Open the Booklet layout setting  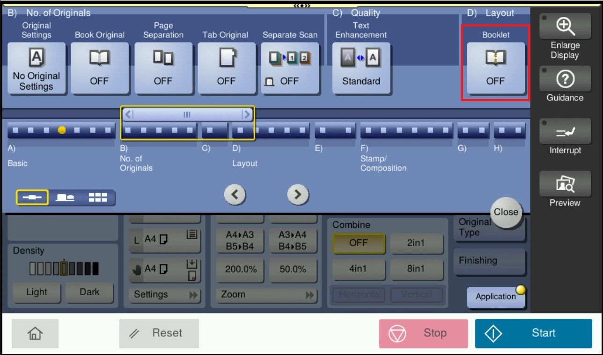point(495,68)
